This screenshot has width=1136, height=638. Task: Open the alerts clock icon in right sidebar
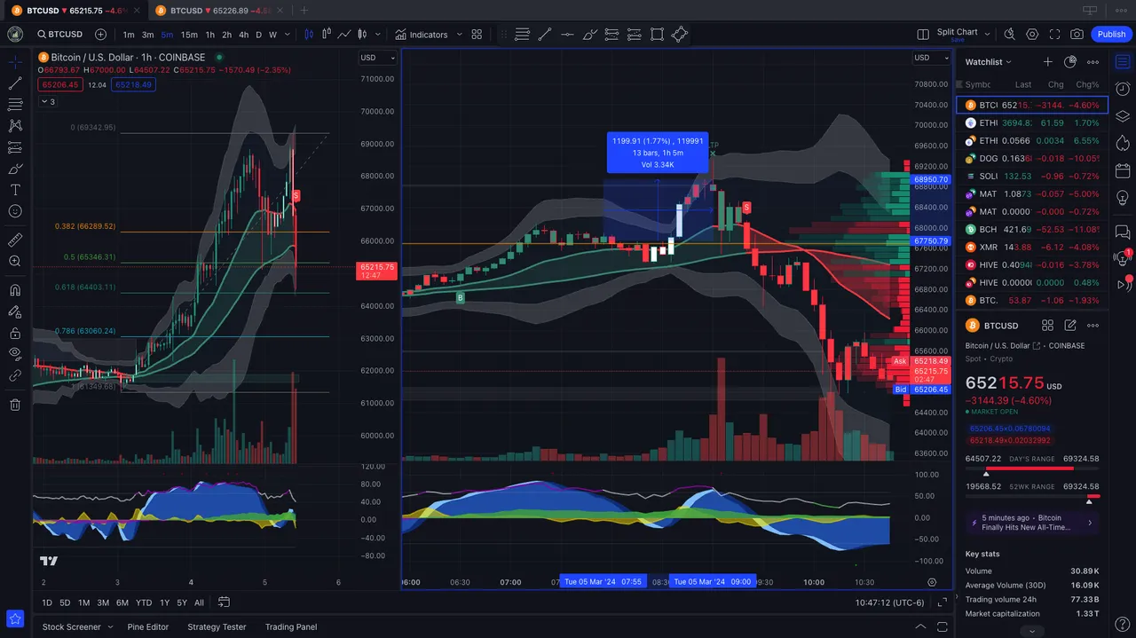pyautogui.click(x=1123, y=89)
